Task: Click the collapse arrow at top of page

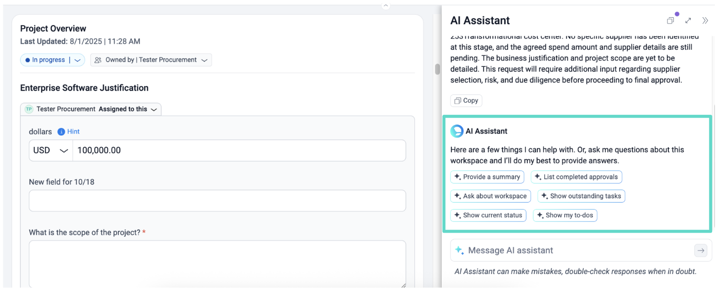Action: tap(386, 6)
